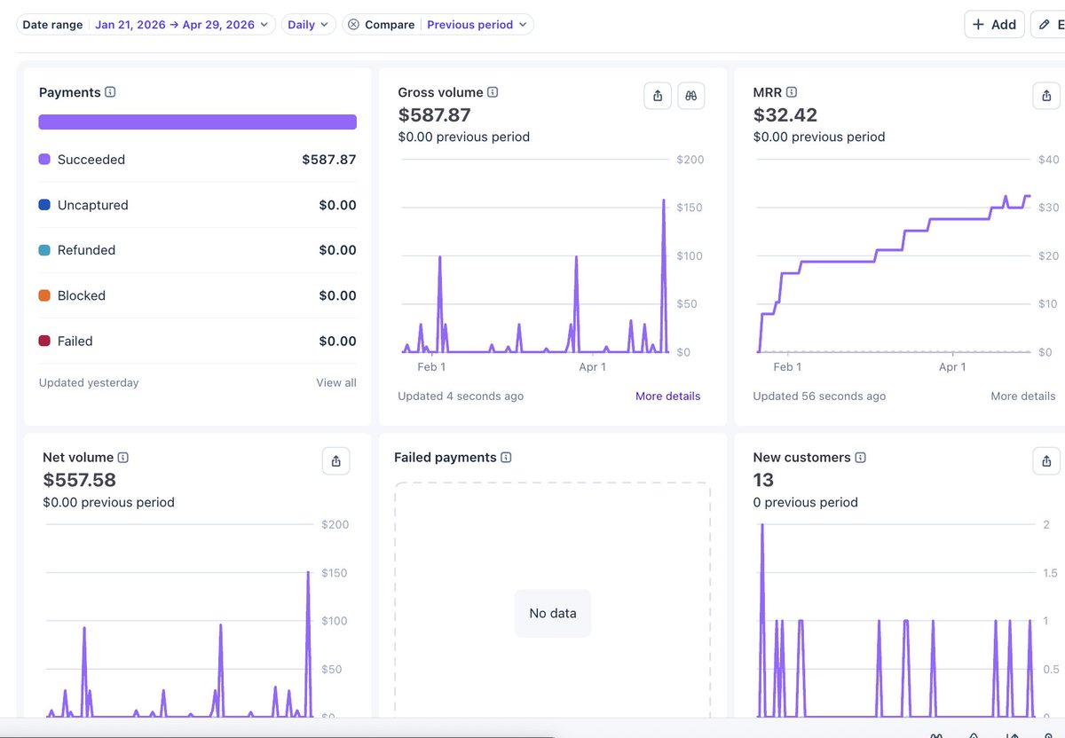
Task: Export the Gross volume chart
Action: click(658, 96)
